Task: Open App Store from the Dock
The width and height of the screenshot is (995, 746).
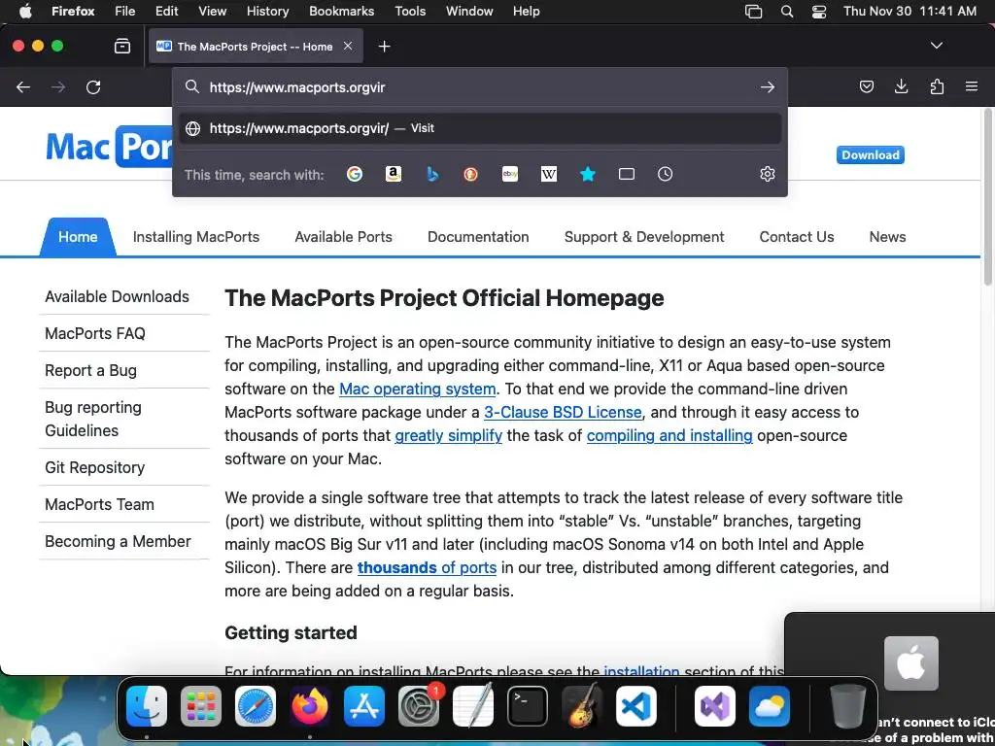Action: point(364,706)
